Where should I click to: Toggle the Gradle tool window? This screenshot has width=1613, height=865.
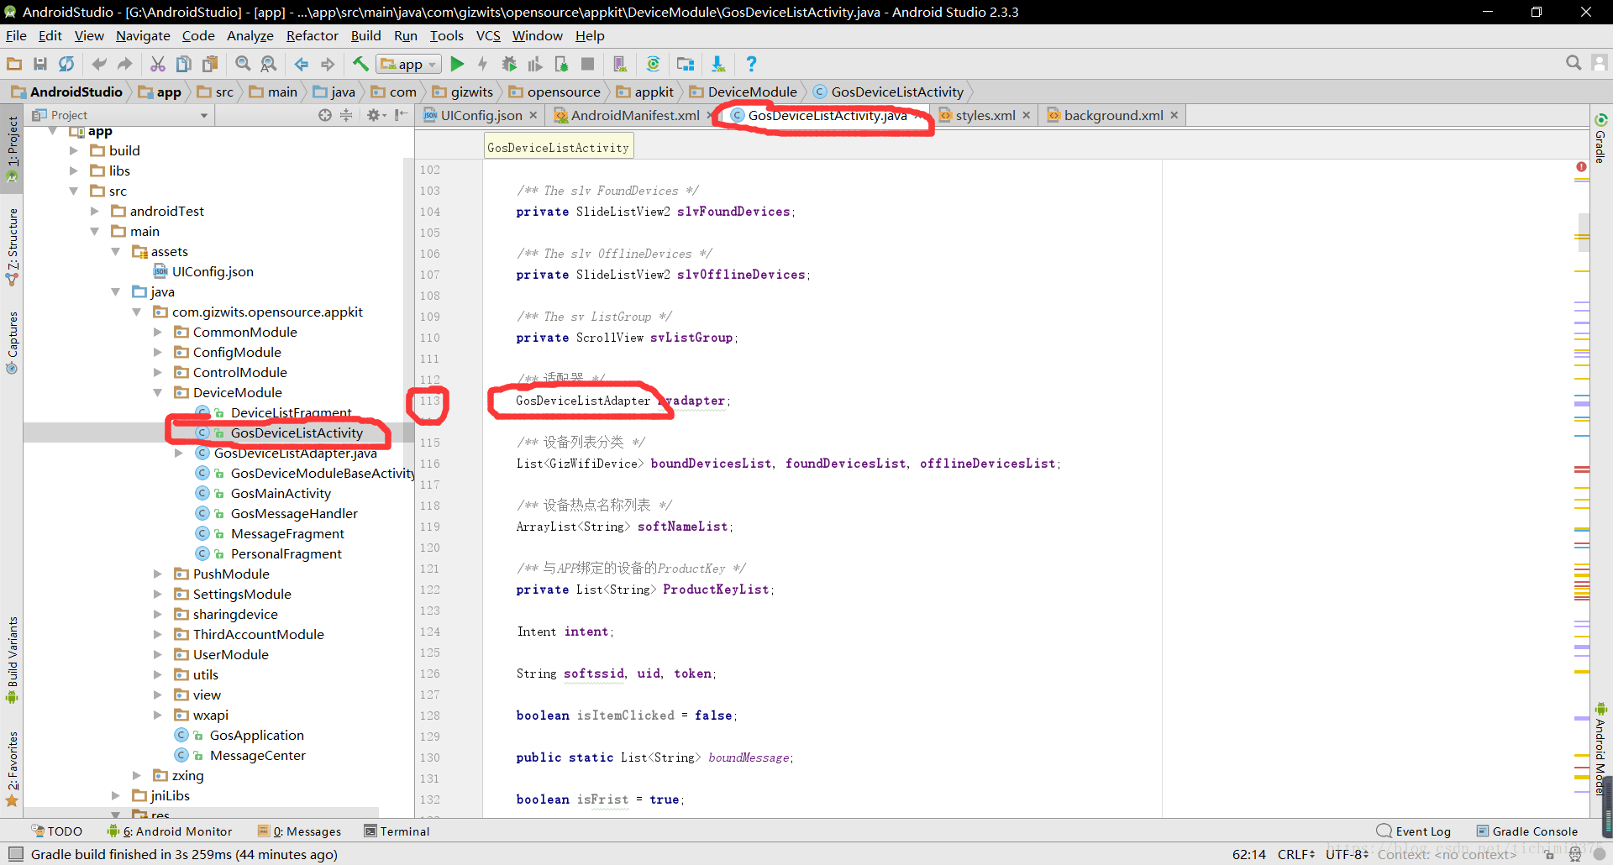(1600, 139)
